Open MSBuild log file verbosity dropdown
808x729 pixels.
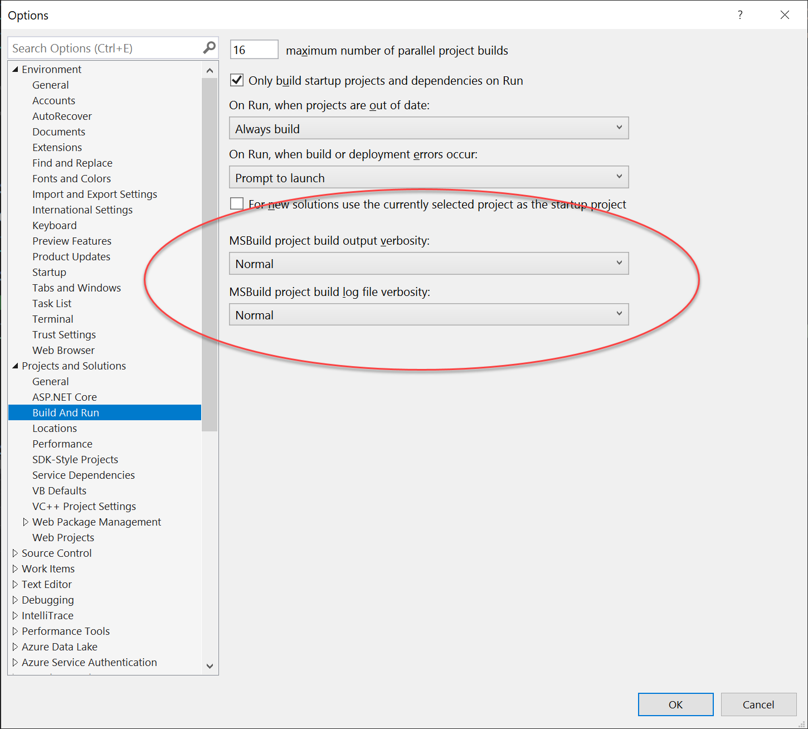pyautogui.click(x=429, y=315)
